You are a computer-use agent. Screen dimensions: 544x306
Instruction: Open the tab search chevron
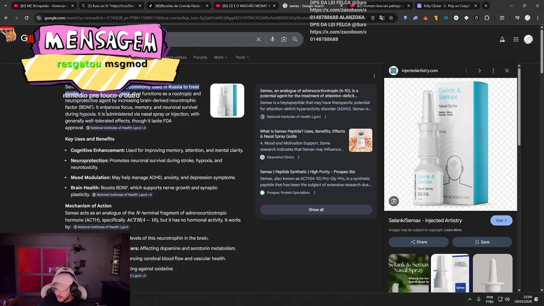(x=6, y=6)
